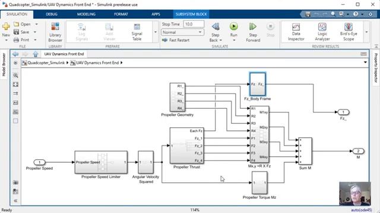Expand the Prepare gallery arrow
The width and height of the screenshot is (380, 213).
pos(156,32)
